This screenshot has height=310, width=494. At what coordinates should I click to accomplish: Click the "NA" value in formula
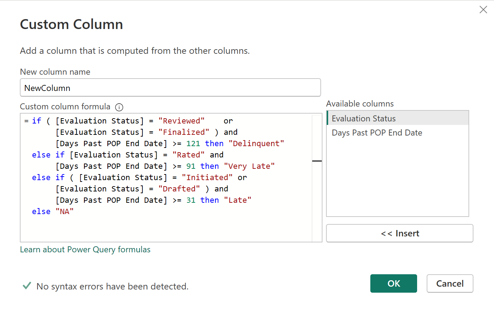(64, 211)
